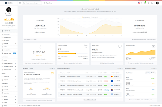The width and height of the screenshot is (162, 107).
Task: Close the My Orders & Sales panel
Action: [x=54, y=68]
